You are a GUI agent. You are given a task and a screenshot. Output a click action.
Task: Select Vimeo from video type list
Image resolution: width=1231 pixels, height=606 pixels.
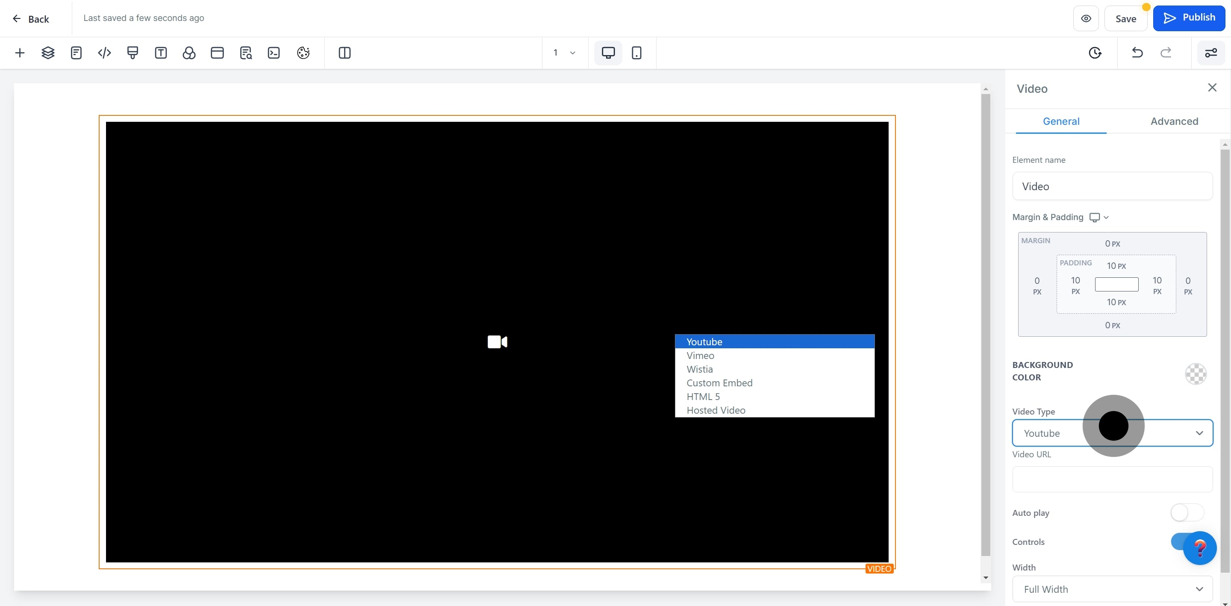tap(700, 356)
